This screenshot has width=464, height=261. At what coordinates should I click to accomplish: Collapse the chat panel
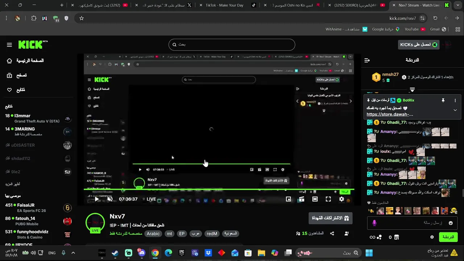coord(367,60)
